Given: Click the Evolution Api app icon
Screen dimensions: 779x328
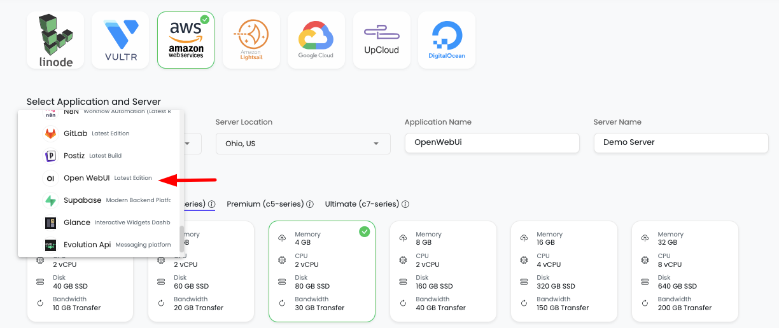Looking at the screenshot, I should [x=50, y=245].
